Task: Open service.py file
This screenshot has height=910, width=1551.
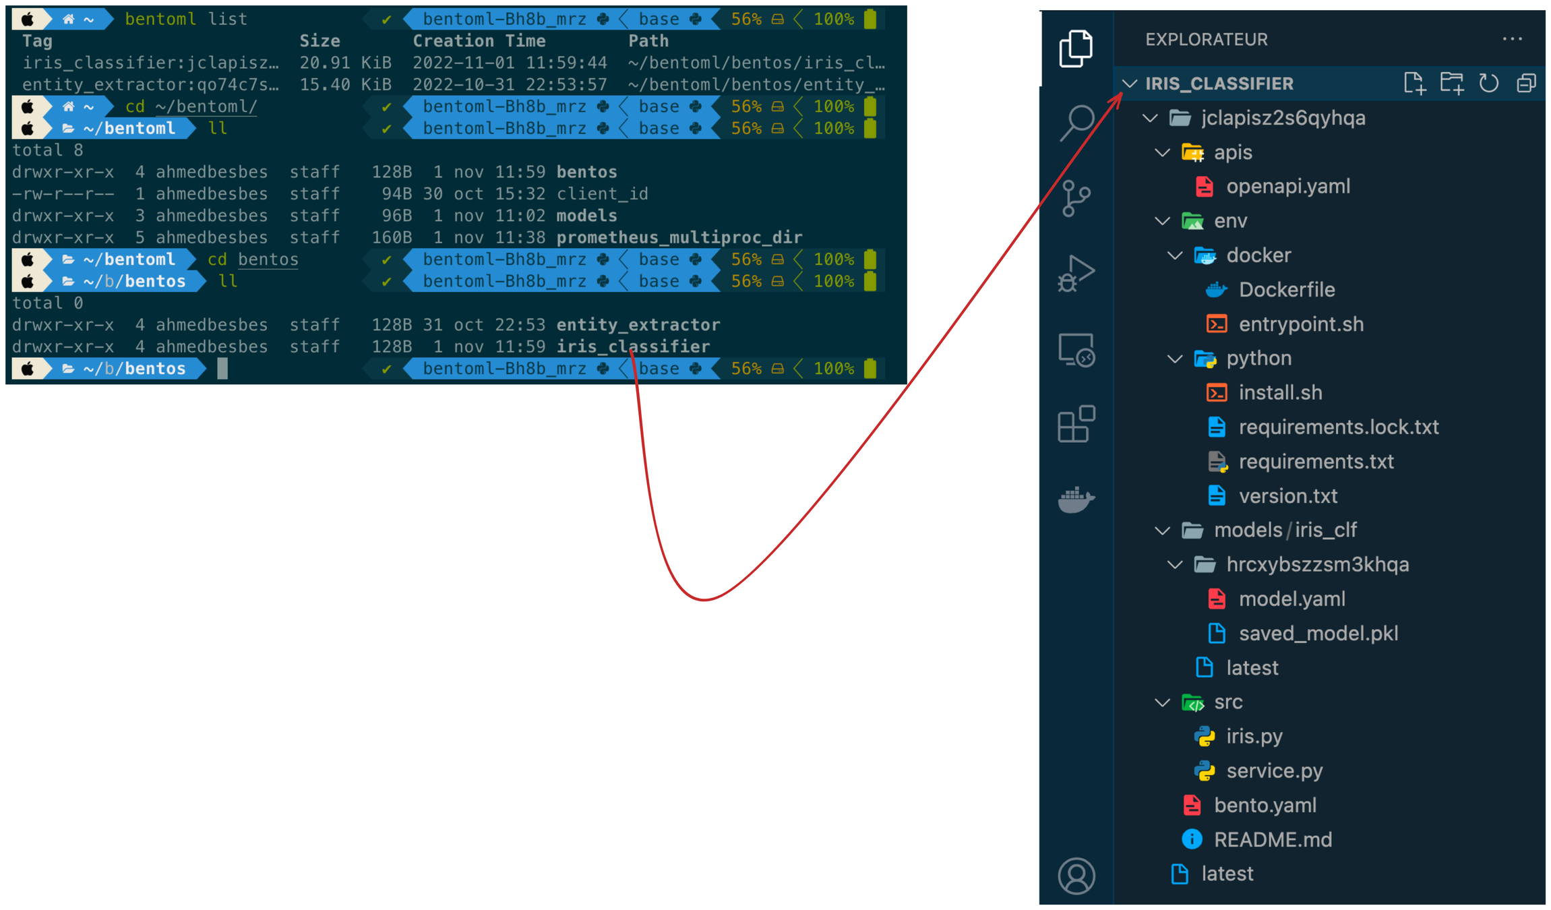Action: coord(1274,770)
